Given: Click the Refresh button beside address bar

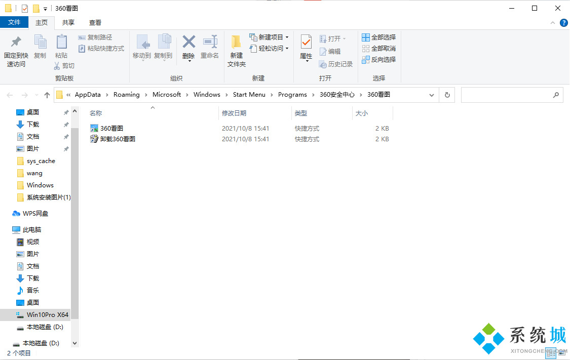Looking at the screenshot, I should pos(446,95).
